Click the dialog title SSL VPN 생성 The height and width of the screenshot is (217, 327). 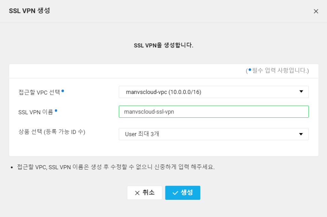tap(29, 11)
